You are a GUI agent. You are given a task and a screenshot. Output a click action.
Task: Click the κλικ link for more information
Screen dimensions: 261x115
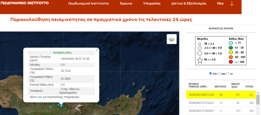[40, 97]
